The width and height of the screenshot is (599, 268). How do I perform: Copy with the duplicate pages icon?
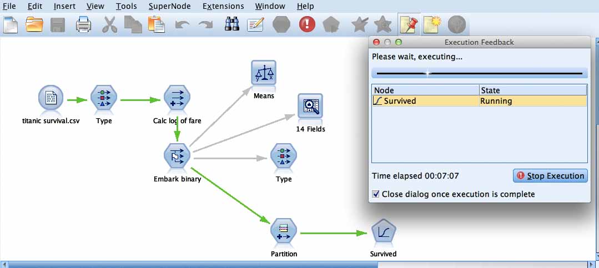[133, 25]
